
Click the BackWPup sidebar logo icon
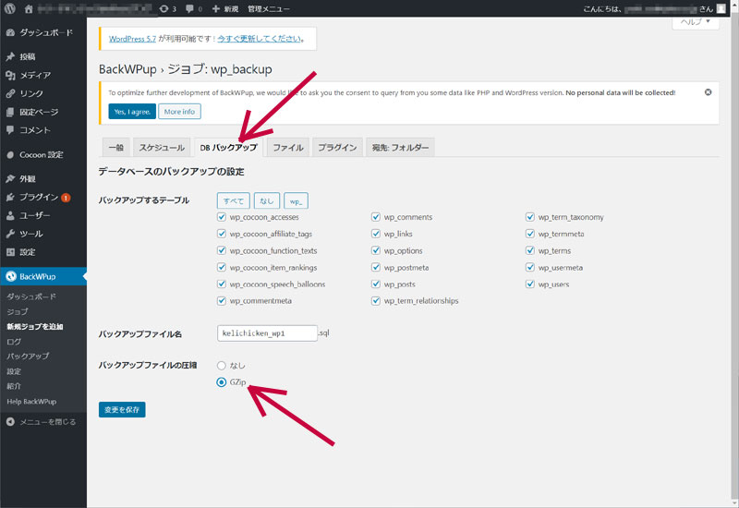pyautogui.click(x=11, y=276)
